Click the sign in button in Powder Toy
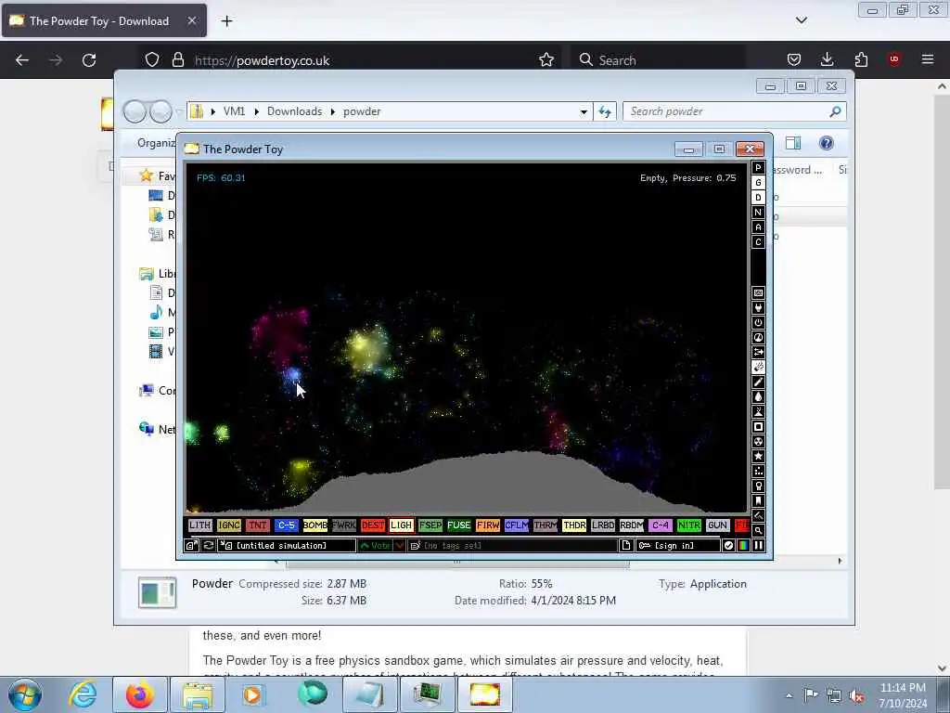This screenshot has height=713, width=950. pyautogui.click(x=677, y=546)
